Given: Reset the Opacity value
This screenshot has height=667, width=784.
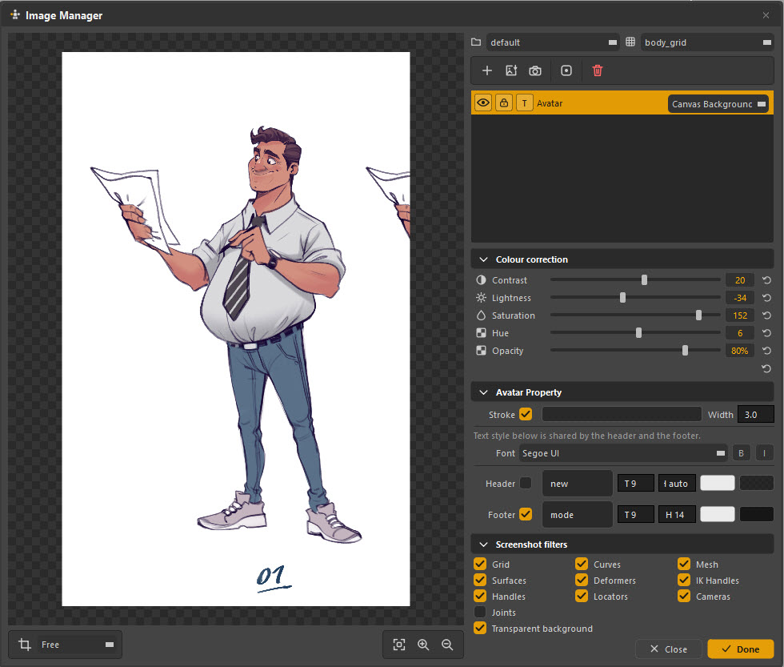Looking at the screenshot, I should [766, 351].
